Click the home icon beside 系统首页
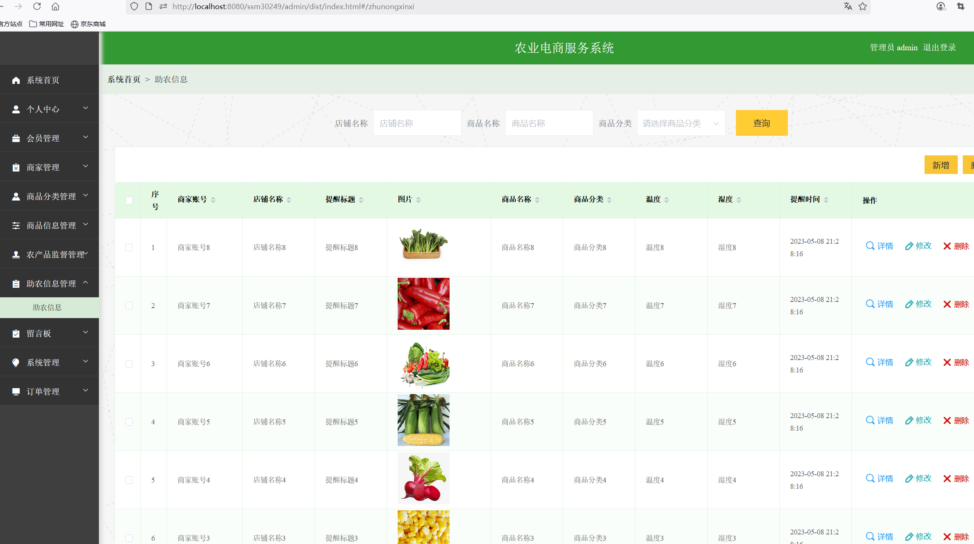Image resolution: width=974 pixels, height=544 pixels. (17, 80)
